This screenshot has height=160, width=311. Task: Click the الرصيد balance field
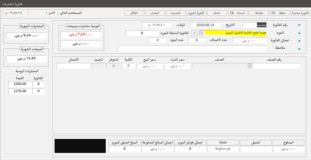point(99,66)
